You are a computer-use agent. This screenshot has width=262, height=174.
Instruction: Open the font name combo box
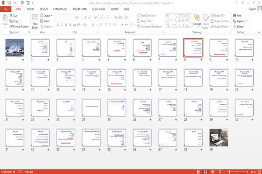(65, 17)
